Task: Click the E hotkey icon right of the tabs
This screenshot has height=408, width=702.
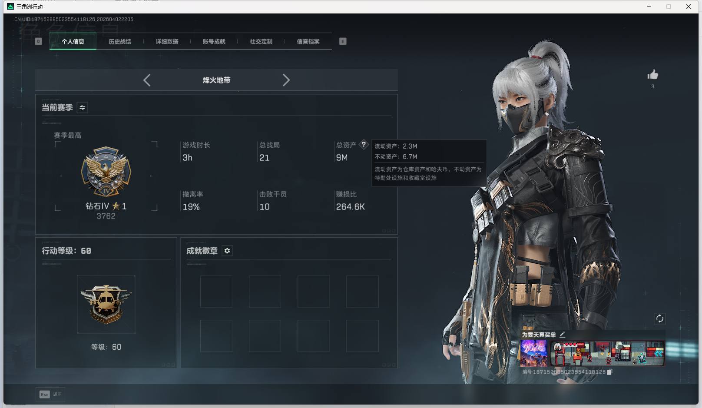Action: tap(343, 41)
